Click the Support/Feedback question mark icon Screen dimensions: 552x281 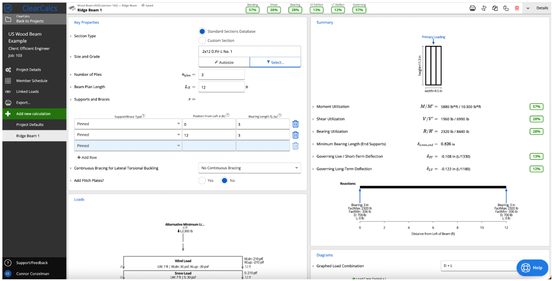pos(8,263)
